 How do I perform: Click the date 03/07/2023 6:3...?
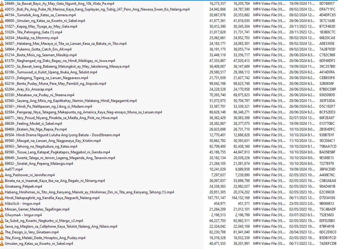tap(302, 215)
